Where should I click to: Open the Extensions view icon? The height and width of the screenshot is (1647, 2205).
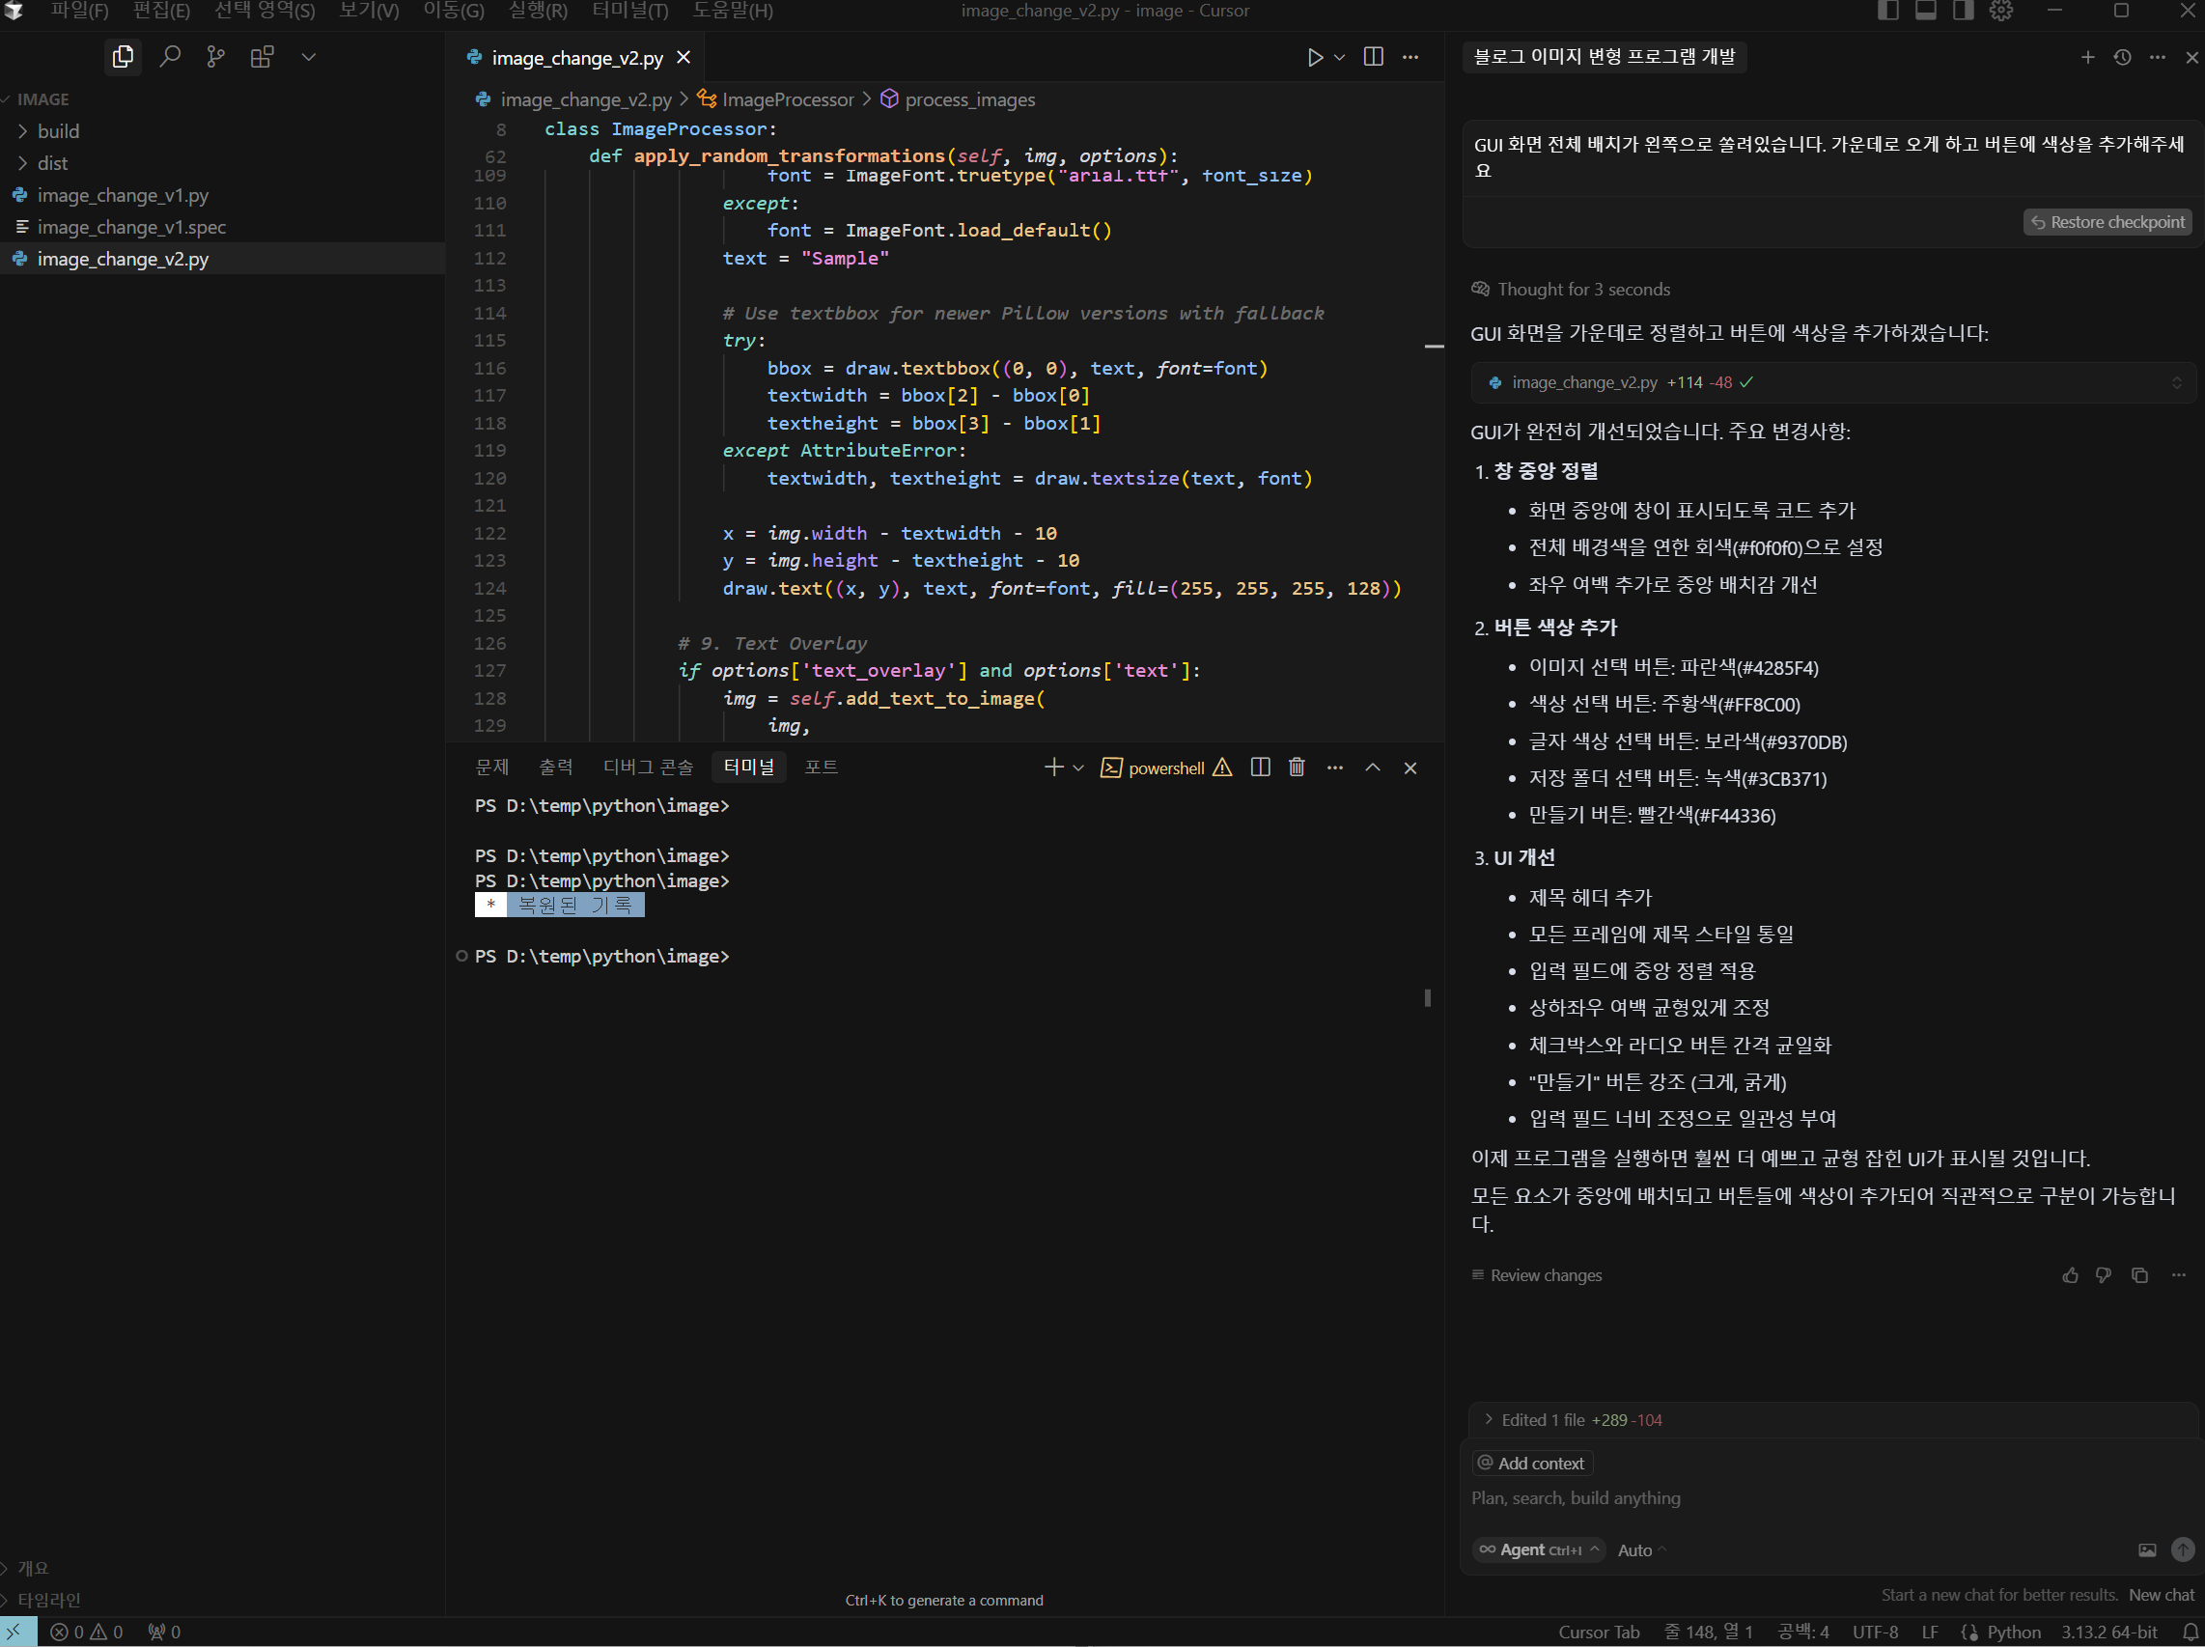[262, 57]
